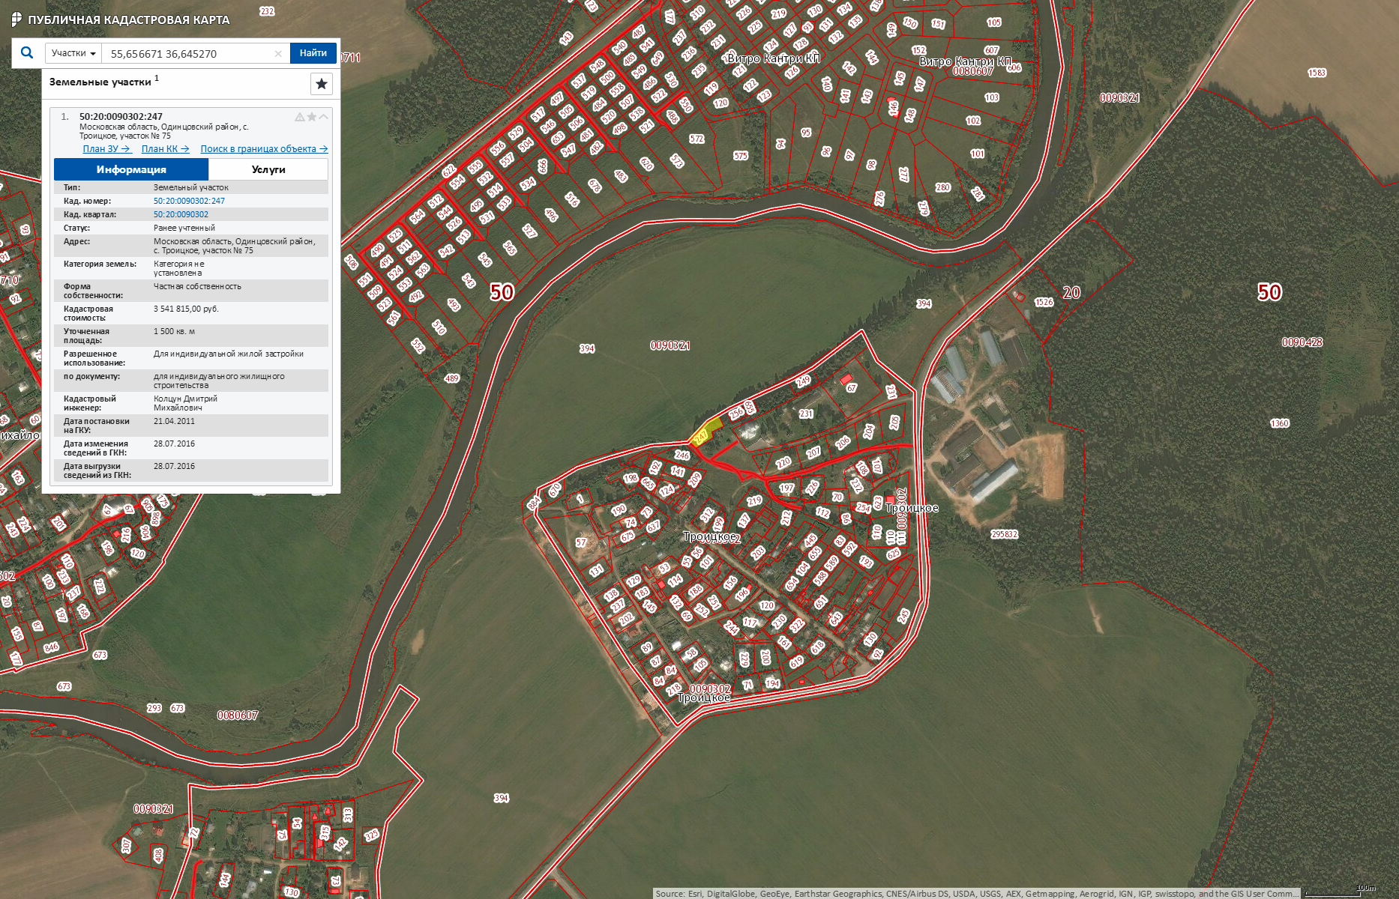Click map parcel label 575

741,156
